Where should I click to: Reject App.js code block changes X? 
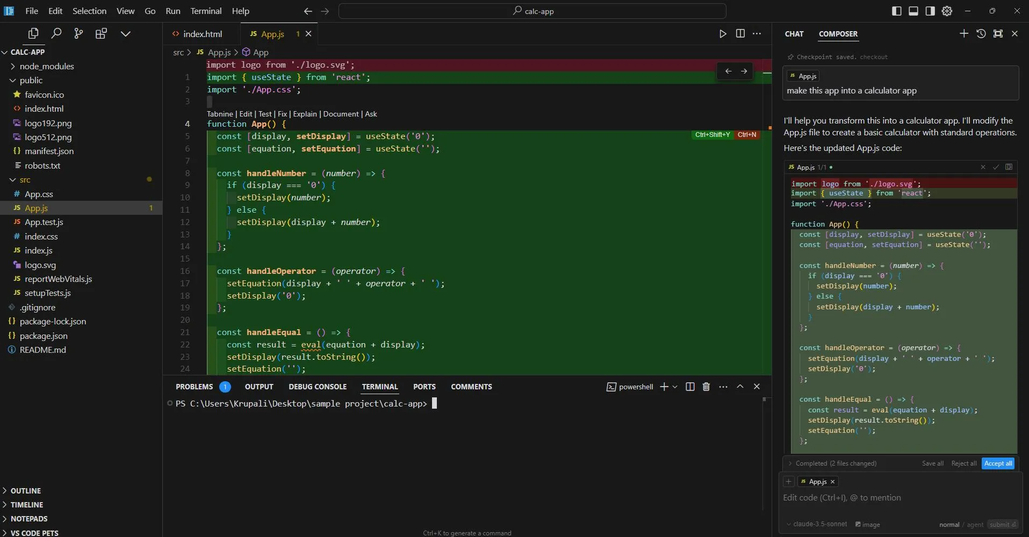pos(983,167)
